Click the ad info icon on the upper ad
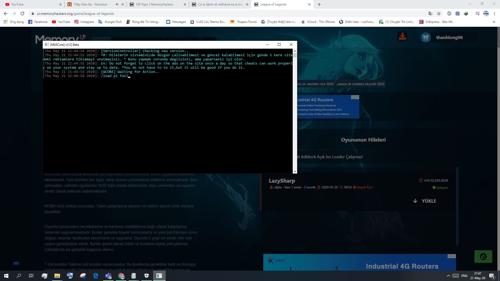The height and width of the screenshot is (281, 500). (x=353, y=97)
